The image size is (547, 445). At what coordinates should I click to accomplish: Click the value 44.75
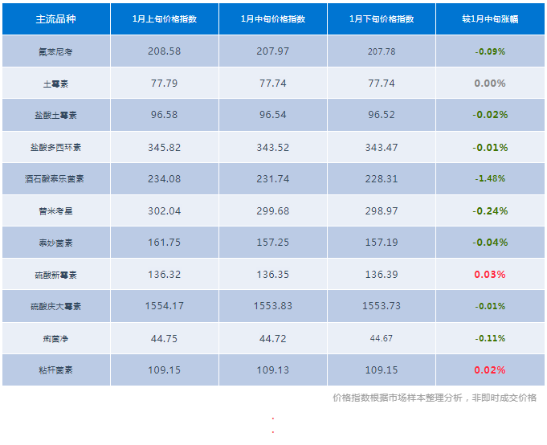pos(165,339)
